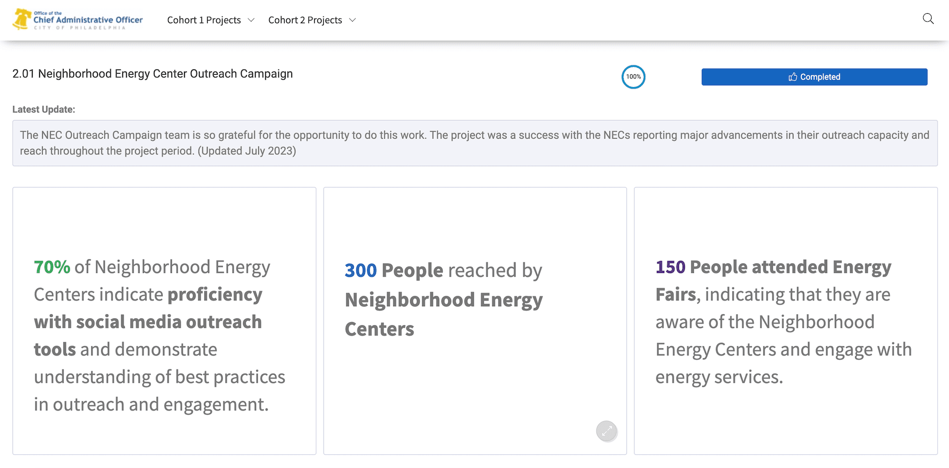Click the "Latest Update:" label
This screenshot has height=468, width=949.
click(x=44, y=110)
